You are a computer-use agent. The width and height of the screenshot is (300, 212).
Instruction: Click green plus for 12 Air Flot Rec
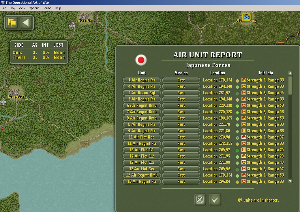[x=237, y=169]
